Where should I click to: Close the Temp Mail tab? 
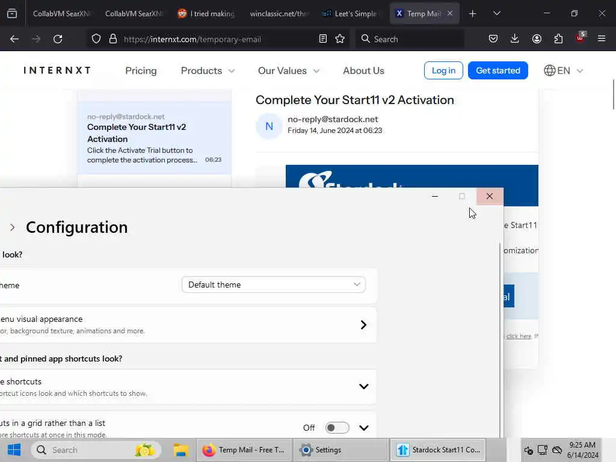450,13
